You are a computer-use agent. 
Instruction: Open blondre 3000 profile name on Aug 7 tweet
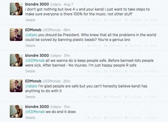[37, 4]
